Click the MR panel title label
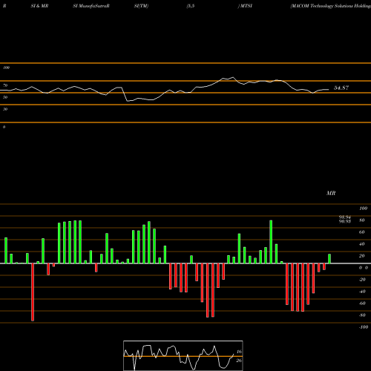This screenshot has height=371, width=371. [x=331, y=193]
